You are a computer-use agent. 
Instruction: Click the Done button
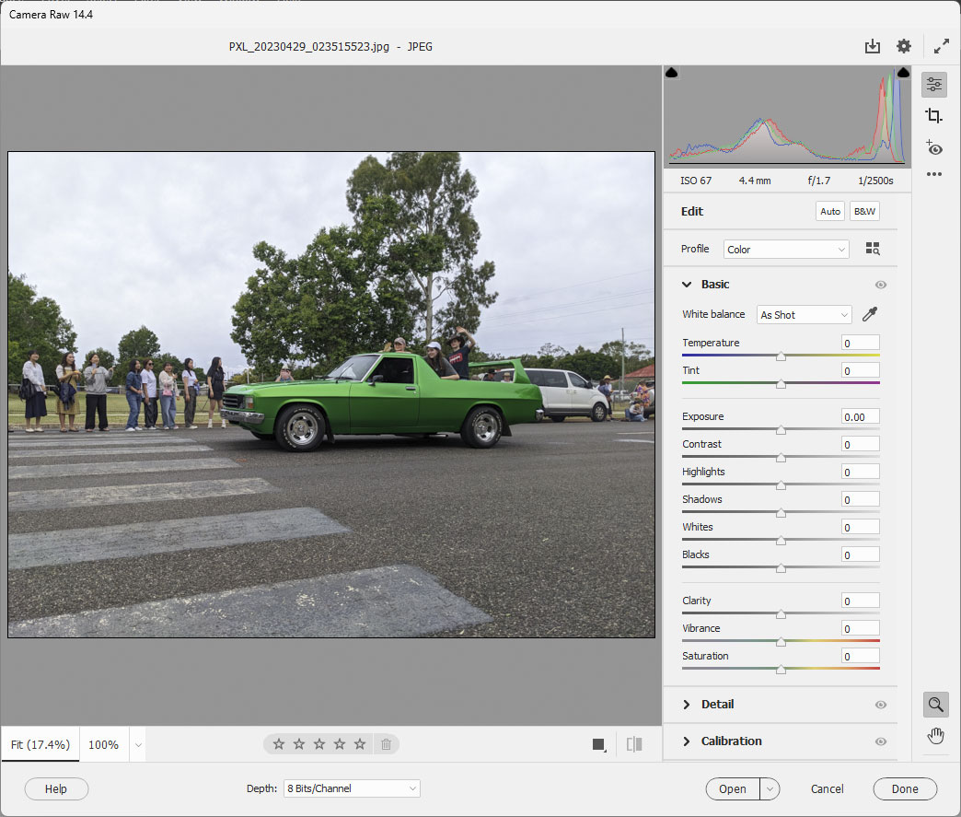point(904,788)
